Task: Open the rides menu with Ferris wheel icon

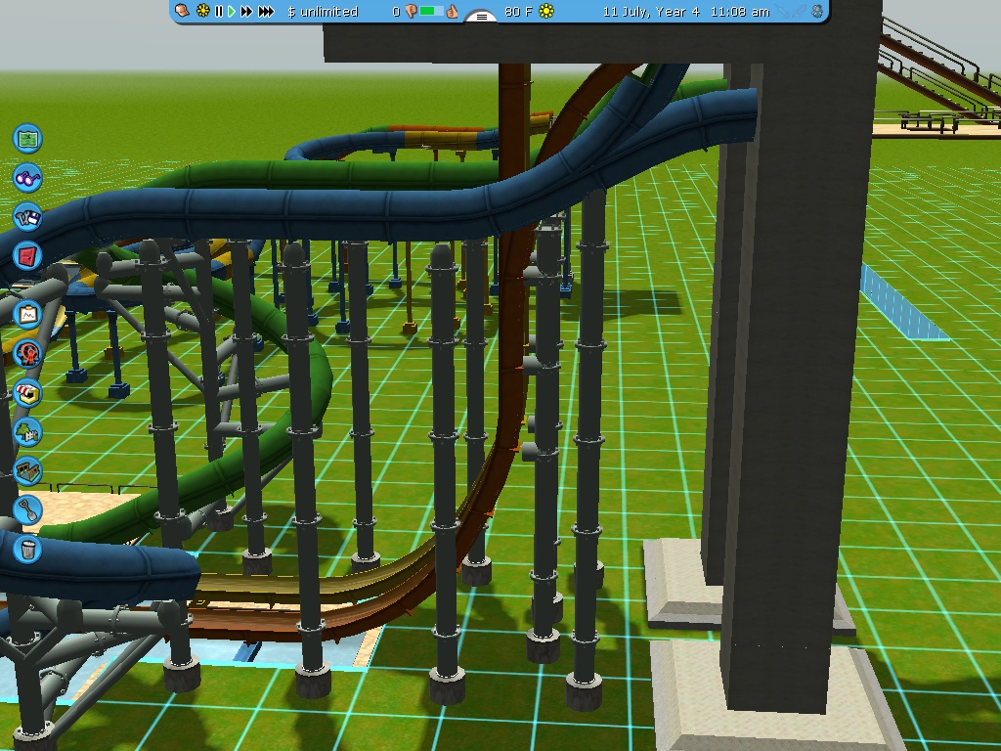Action: [x=28, y=354]
